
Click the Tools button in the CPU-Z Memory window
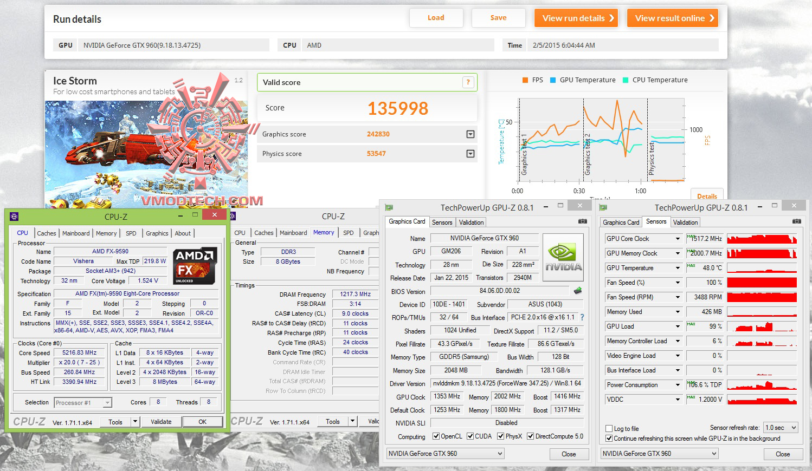[x=333, y=421]
